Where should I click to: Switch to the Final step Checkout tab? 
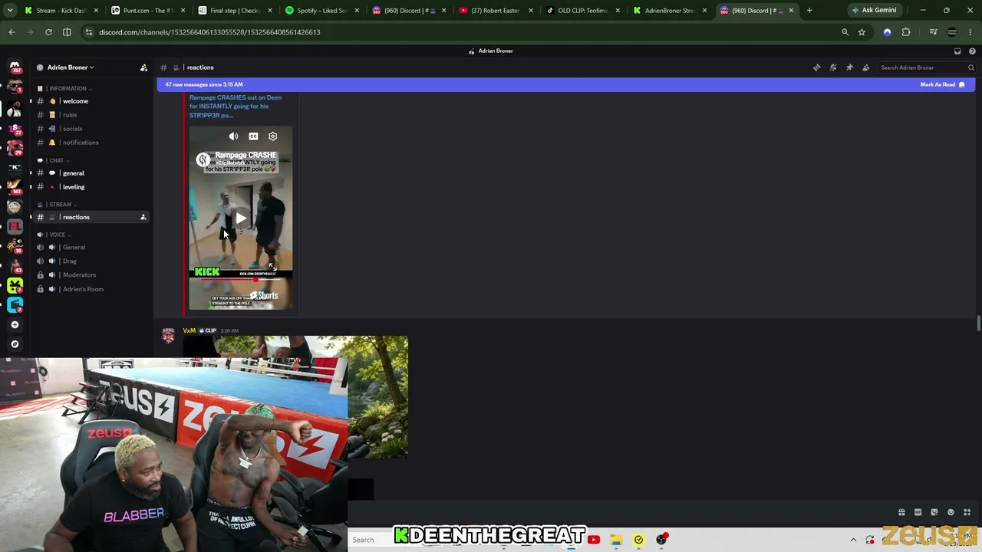pos(235,11)
